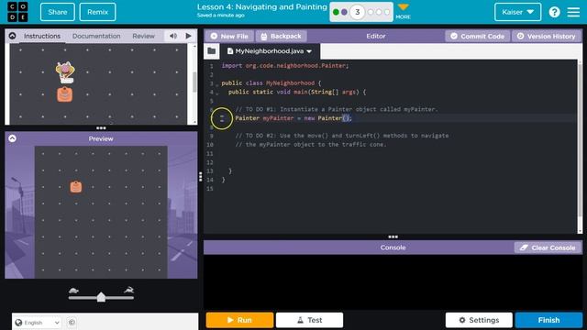Image resolution: width=587 pixels, height=330 pixels.
Task: Click the instructions panel scrollbar
Action: (194, 82)
